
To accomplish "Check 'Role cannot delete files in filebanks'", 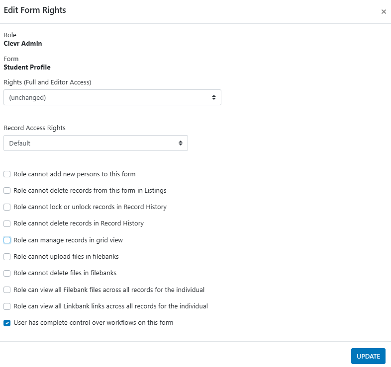I will click(x=7, y=273).
